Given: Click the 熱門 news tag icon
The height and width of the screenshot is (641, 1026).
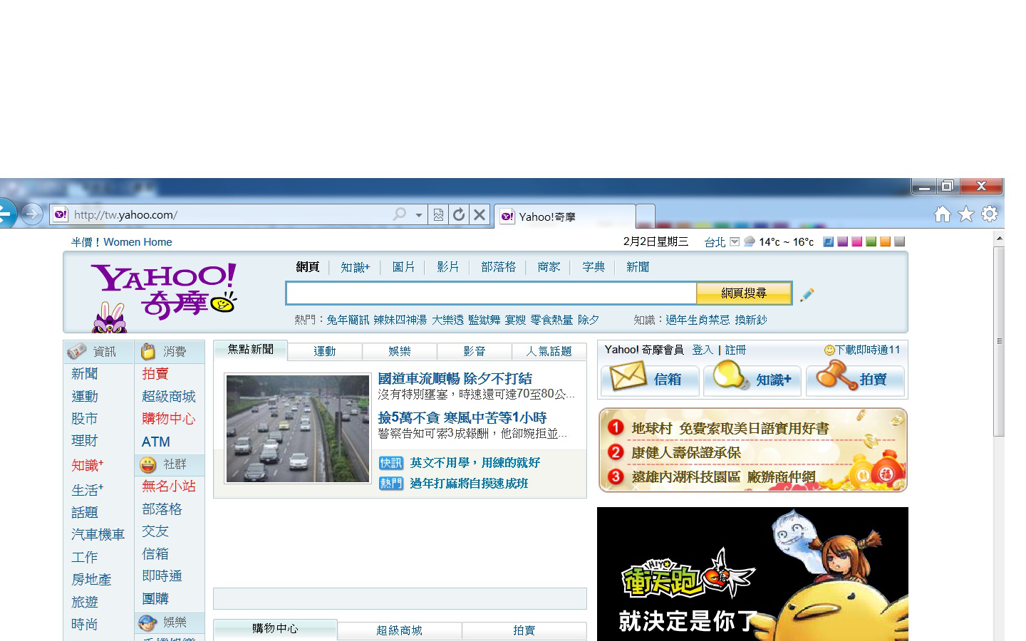Looking at the screenshot, I should (x=391, y=484).
